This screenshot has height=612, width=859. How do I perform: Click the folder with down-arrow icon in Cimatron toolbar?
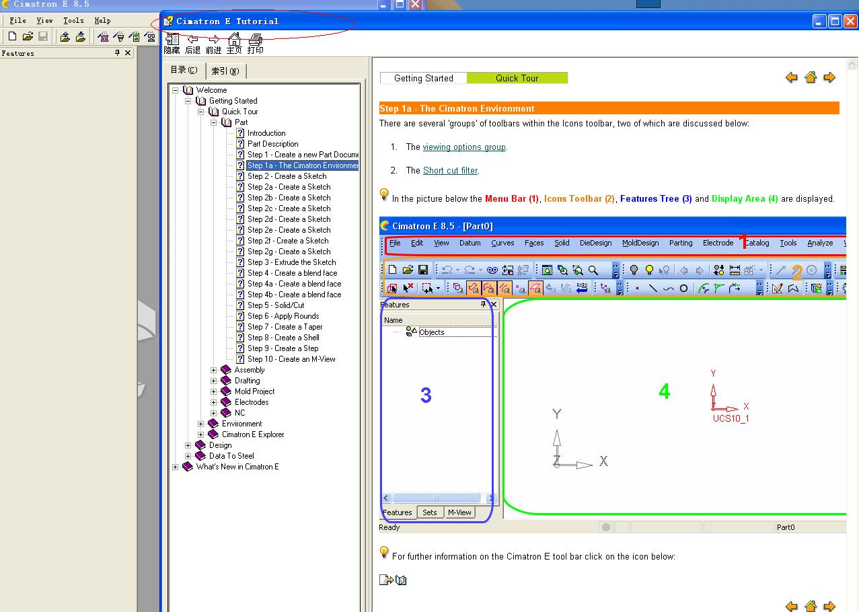point(80,36)
